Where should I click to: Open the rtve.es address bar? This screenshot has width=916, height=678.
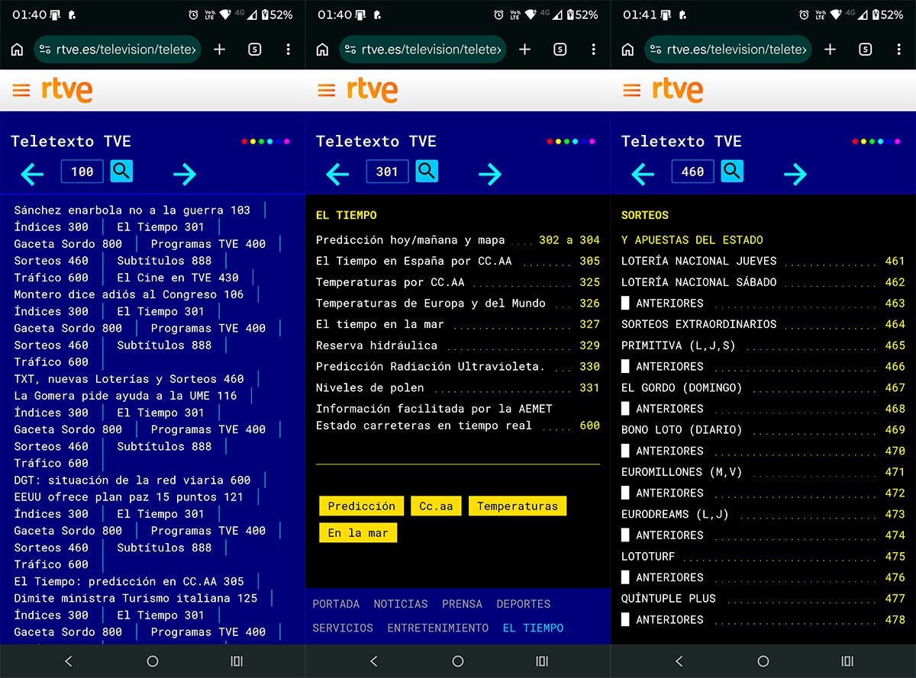[x=118, y=49]
